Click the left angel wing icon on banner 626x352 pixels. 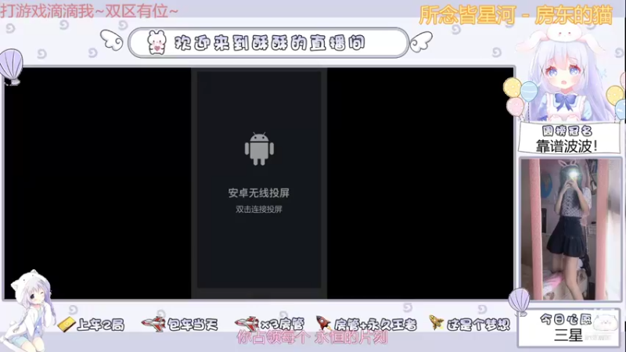coord(112,40)
